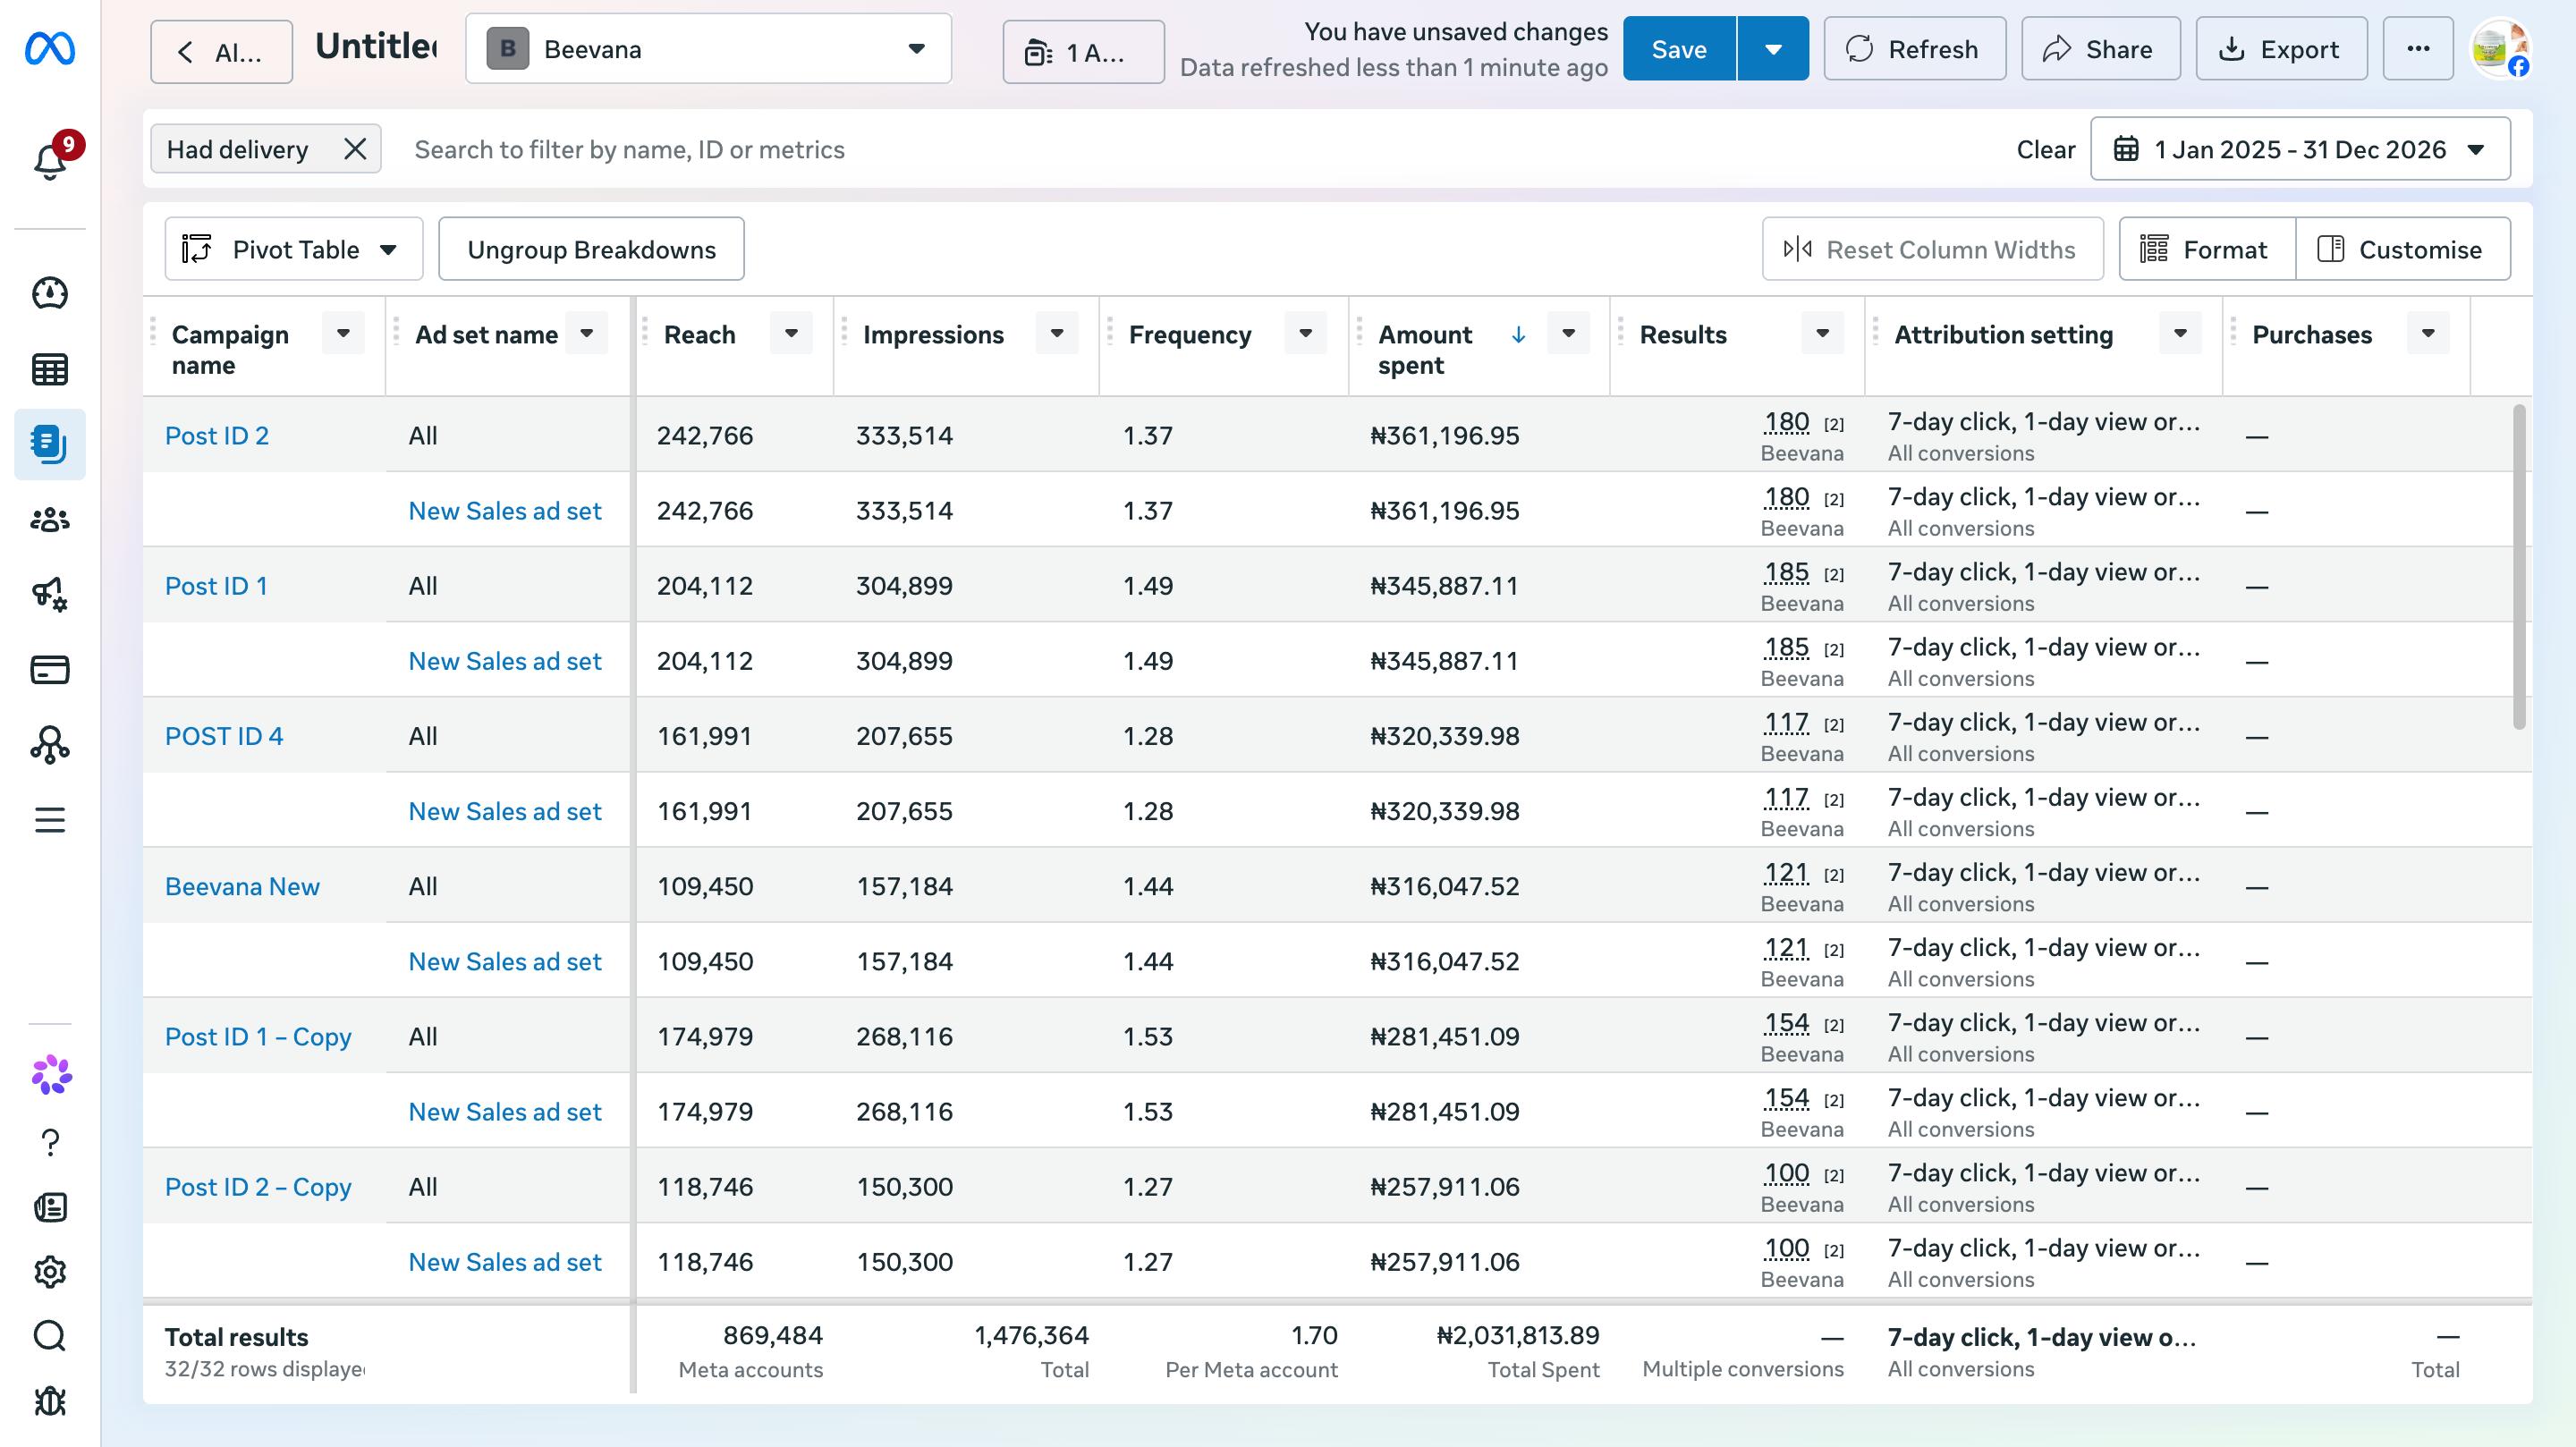Open the Beevana New campaign link

tap(242, 886)
